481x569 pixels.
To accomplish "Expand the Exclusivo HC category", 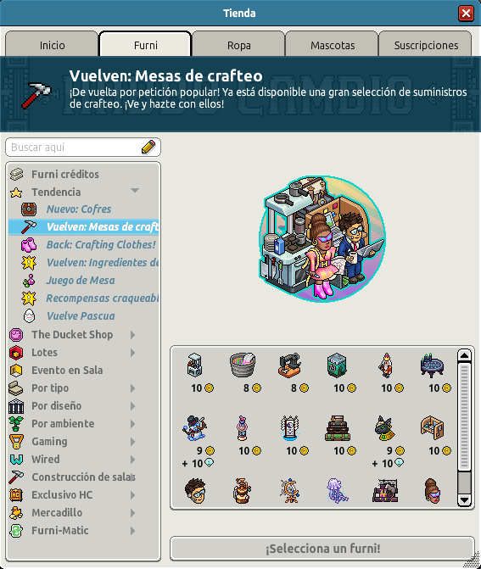I will (x=133, y=495).
